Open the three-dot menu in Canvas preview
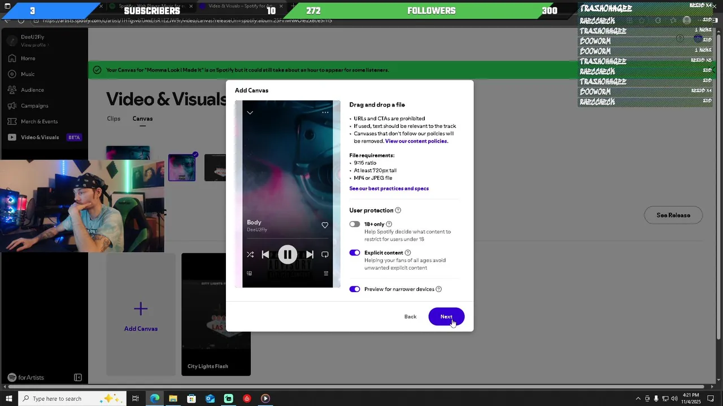Screen dimensions: 723x406 [325, 112]
